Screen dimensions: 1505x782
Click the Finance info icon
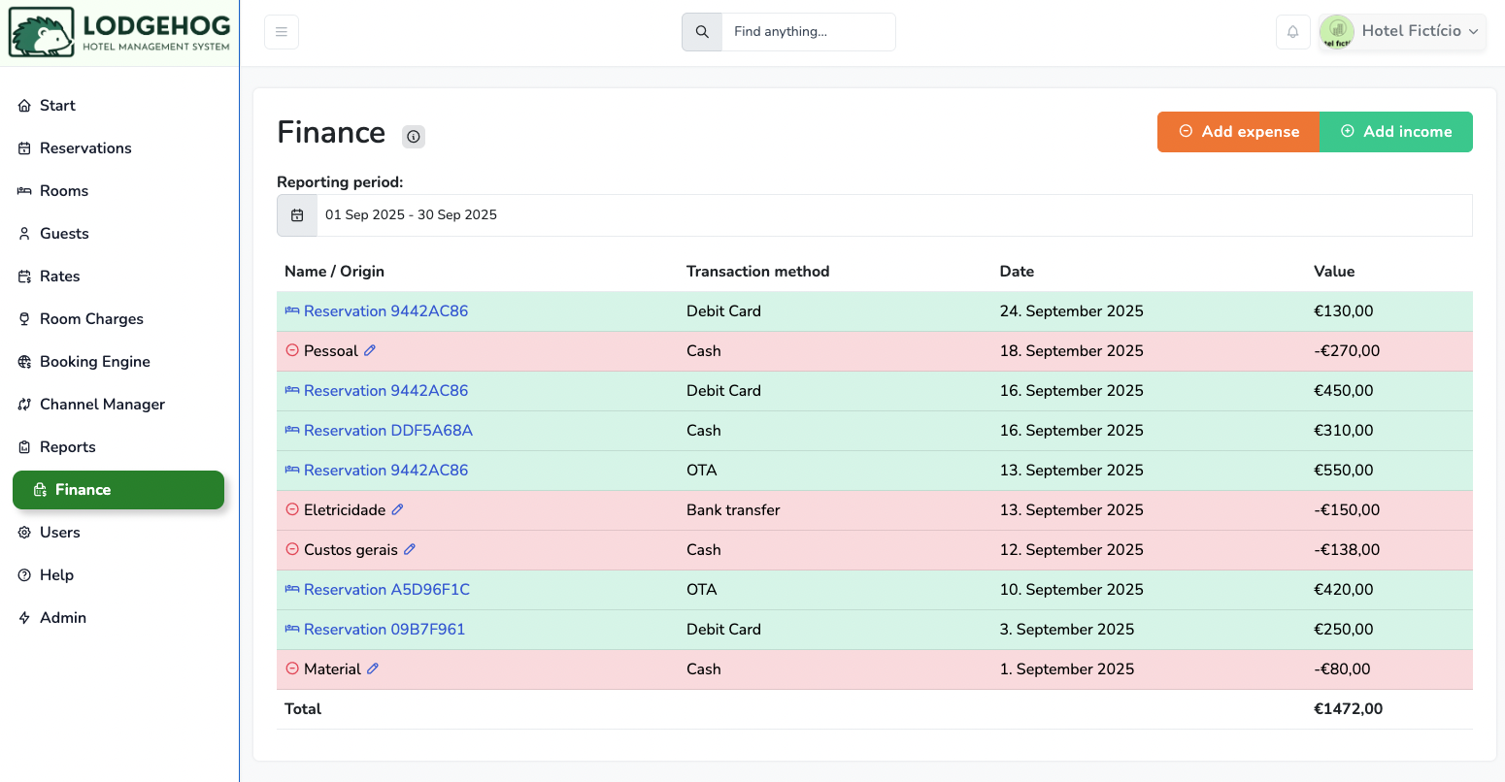(x=414, y=137)
